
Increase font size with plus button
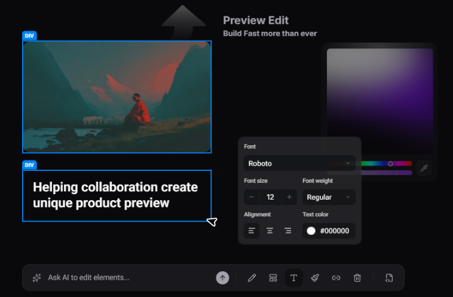pos(289,197)
